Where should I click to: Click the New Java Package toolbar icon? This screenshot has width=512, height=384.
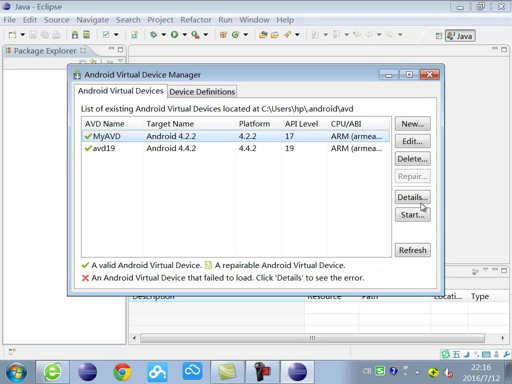(x=223, y=34)
